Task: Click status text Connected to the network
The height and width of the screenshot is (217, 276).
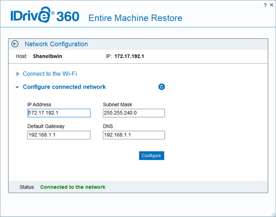Action: pyautogui.click(x=73, y=187)
